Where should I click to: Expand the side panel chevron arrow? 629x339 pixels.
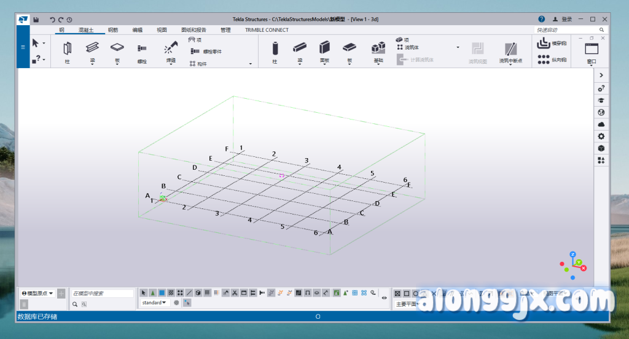click(x=601, y=75)
